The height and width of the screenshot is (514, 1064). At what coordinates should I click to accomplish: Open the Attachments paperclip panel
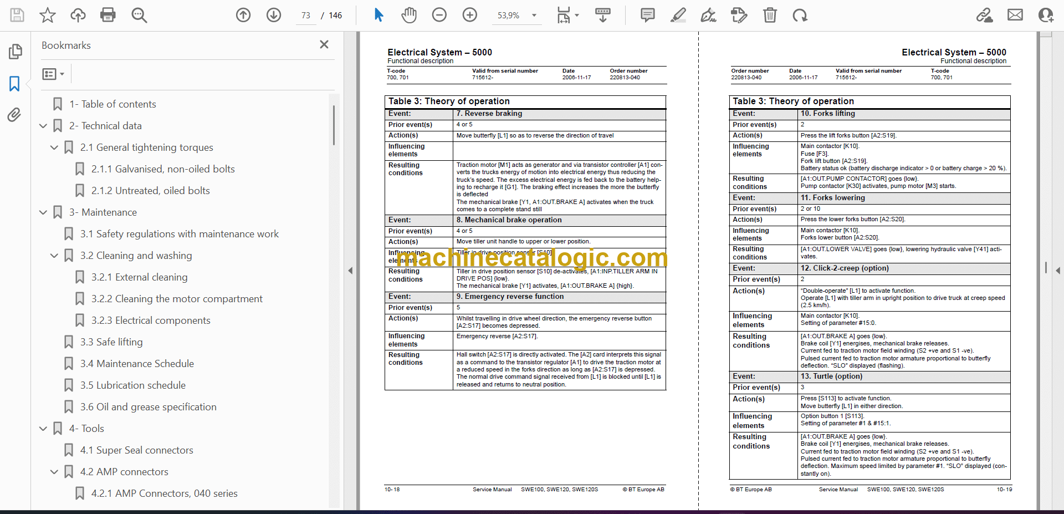[x=14, y=115]
